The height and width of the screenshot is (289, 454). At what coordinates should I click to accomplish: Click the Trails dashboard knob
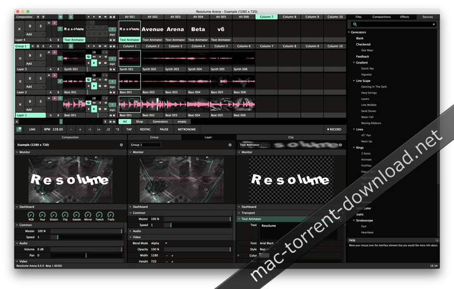[111, 215]
